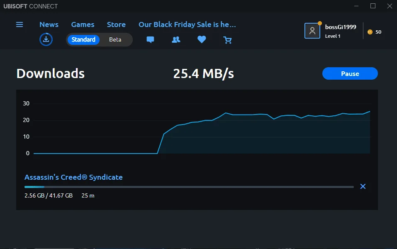Go to the News tab
397x249 pixels.
(x=49, y=24)
